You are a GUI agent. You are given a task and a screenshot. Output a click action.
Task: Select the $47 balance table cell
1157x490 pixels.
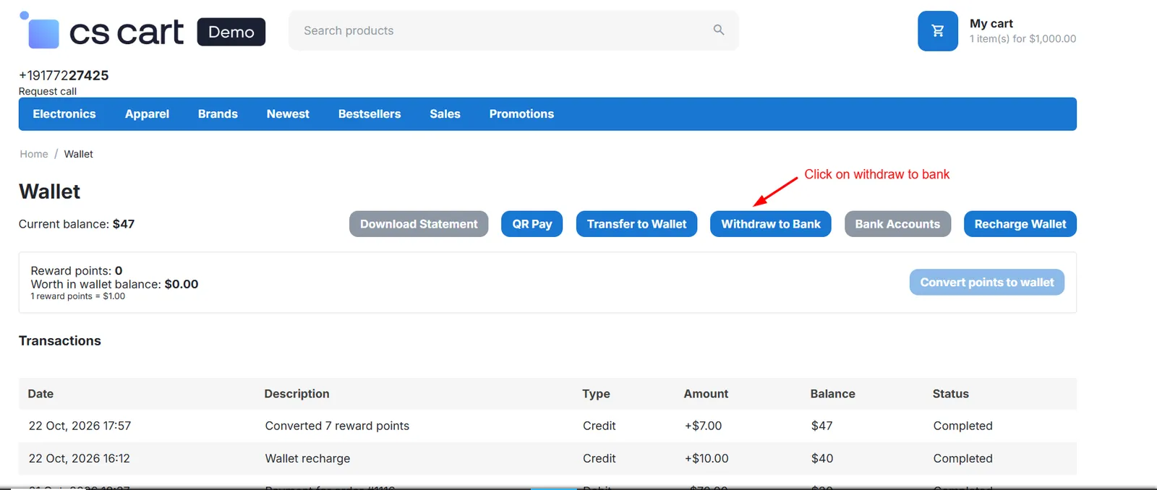[x=822, y=426]
